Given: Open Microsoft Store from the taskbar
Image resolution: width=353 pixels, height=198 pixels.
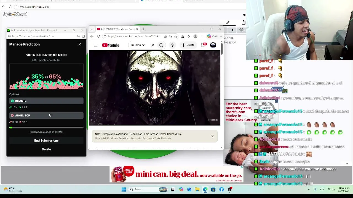Looking at the screenshot, I should point(213,189).
